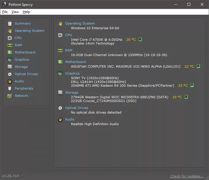
Task: Open the Help menu
Action: point(26,12)
